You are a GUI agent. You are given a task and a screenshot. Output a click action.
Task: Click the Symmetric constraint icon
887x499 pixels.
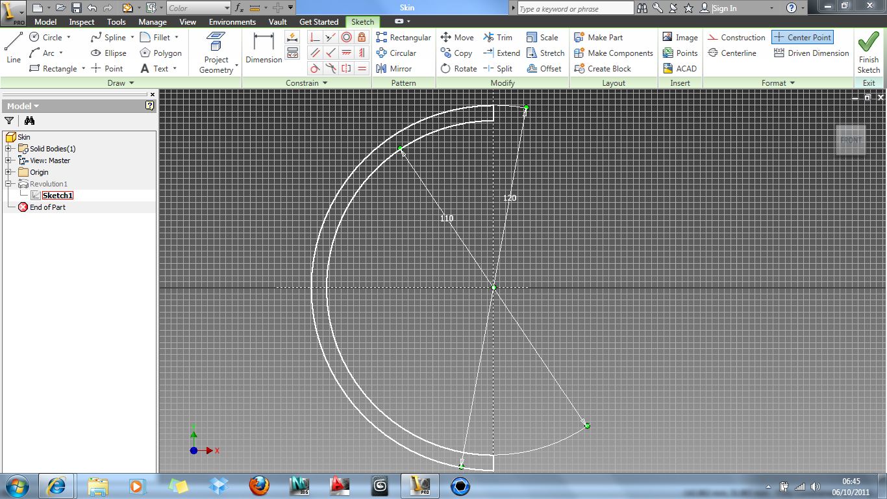(346, 68)
